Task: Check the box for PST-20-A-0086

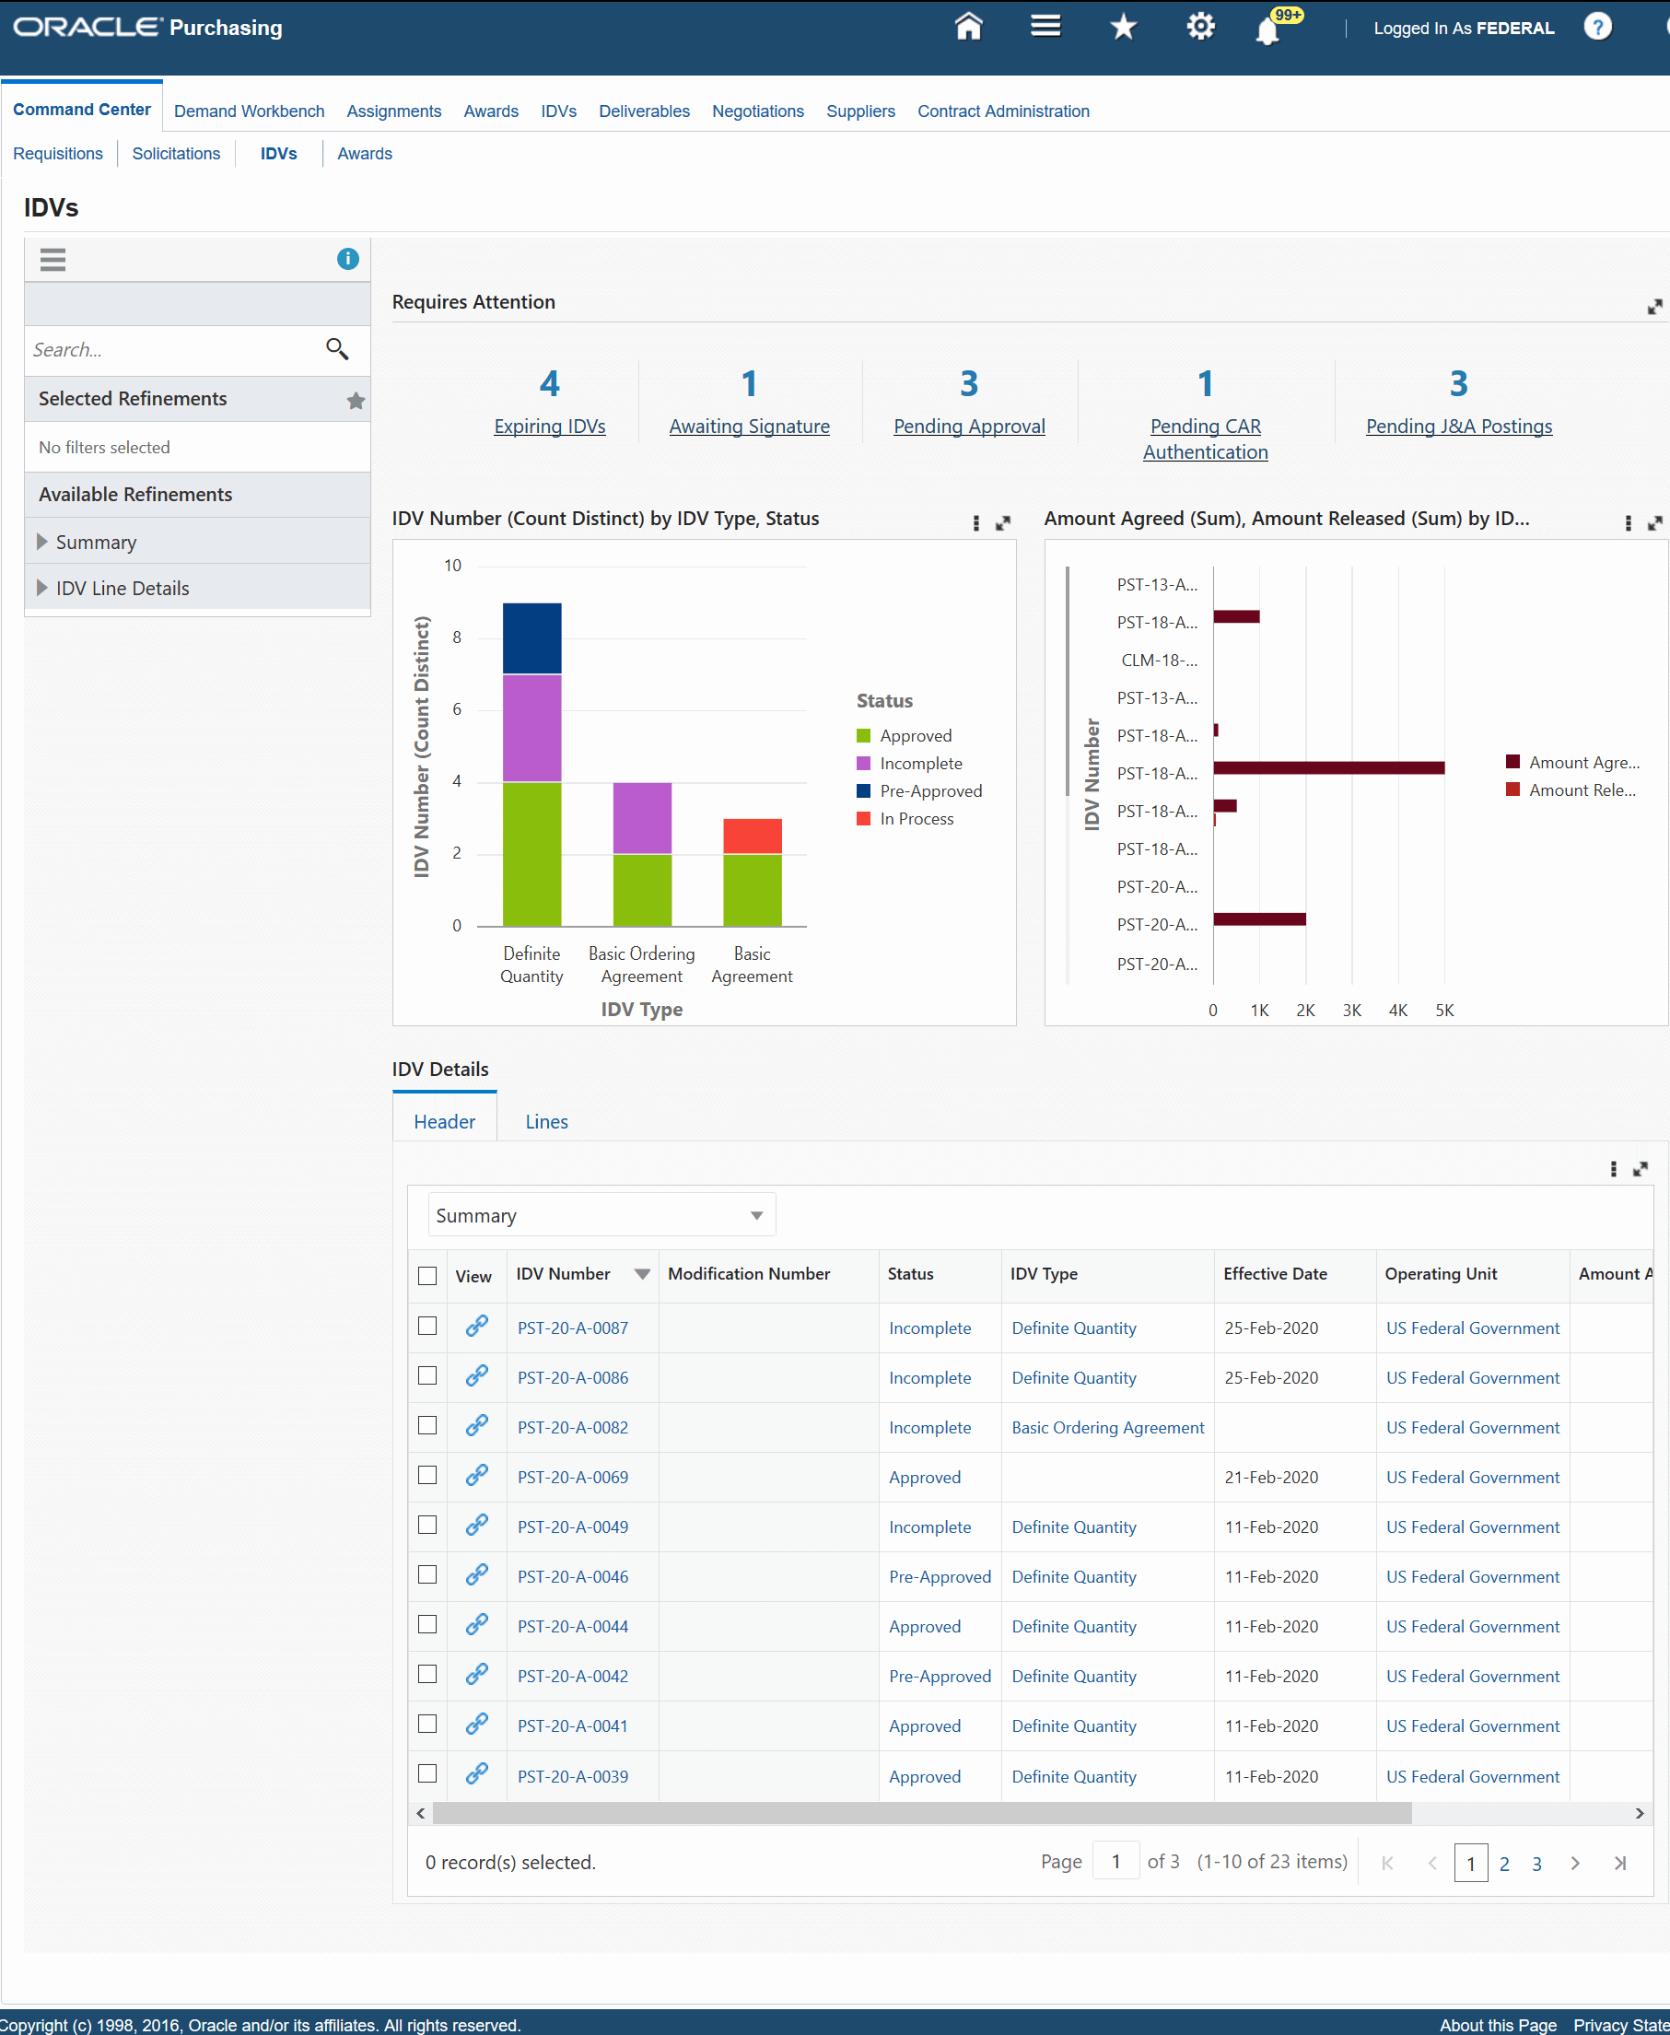Action: tap(427, 1376)
